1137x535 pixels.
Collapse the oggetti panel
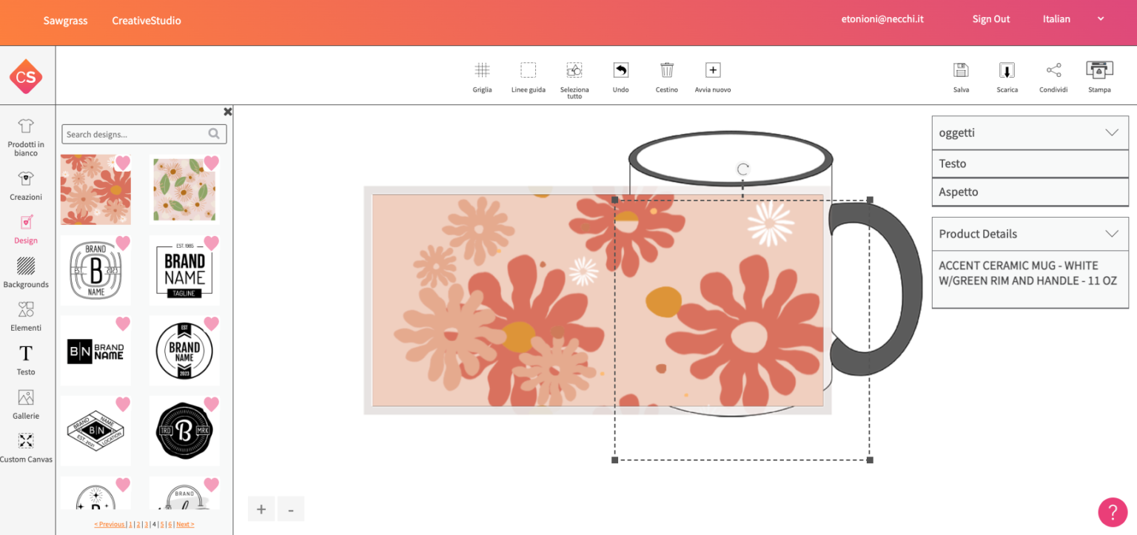tap(1111, 132)
